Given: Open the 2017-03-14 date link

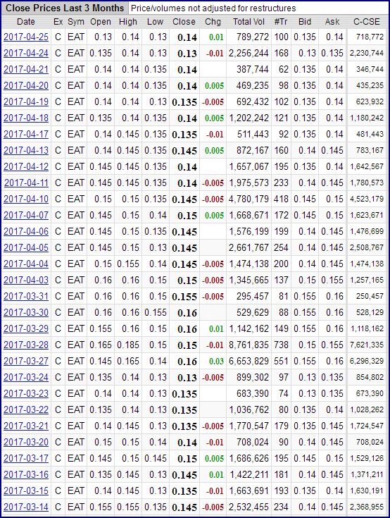Looking at the screenshot, I should click(26, 507).
